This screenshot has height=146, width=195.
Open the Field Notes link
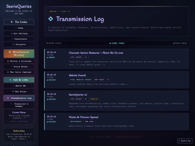coord(19,67)
